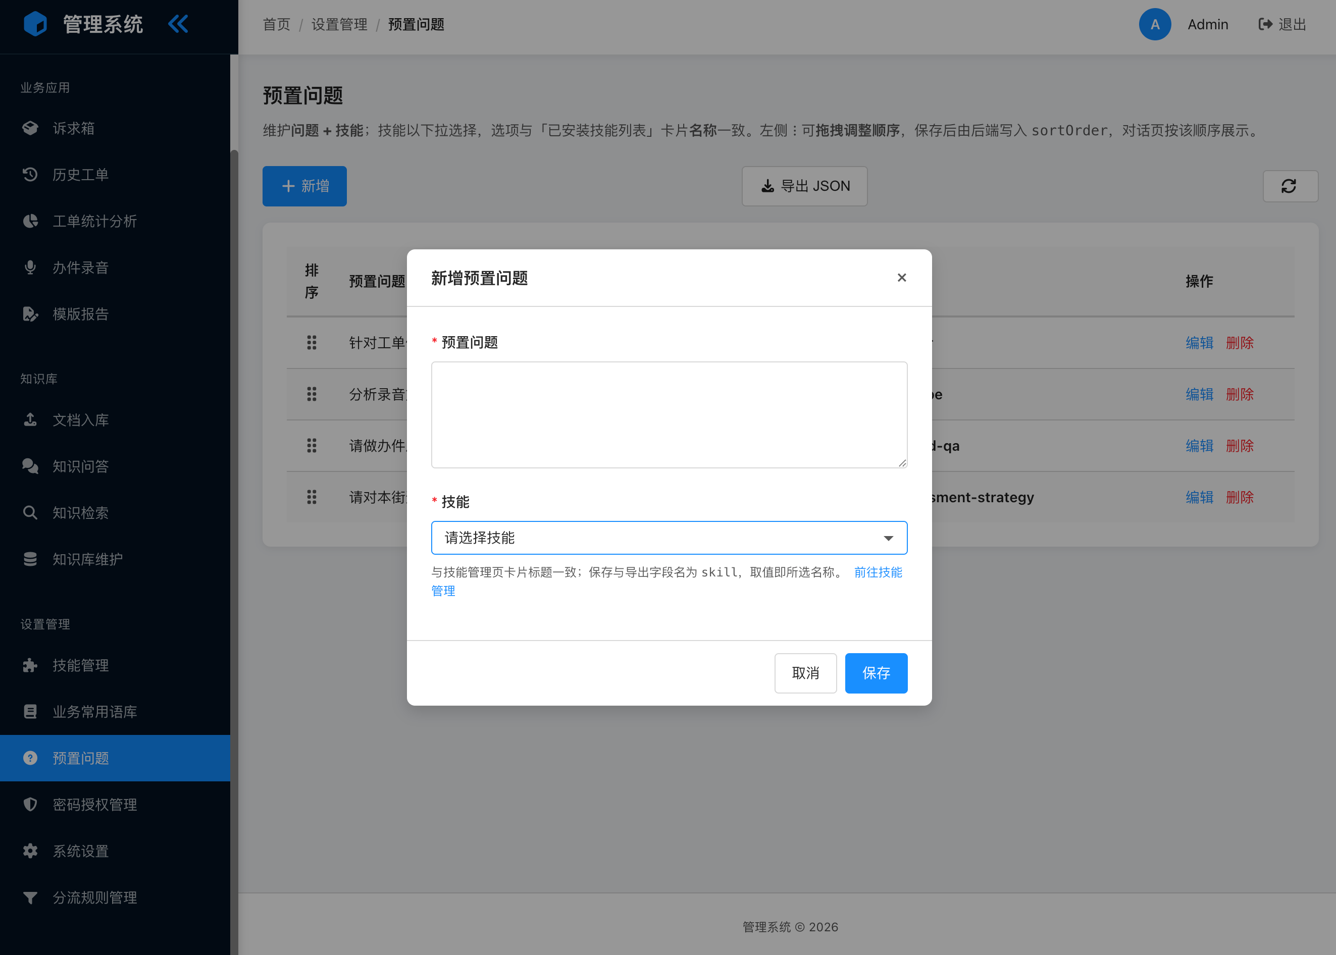The image size is (1336, 955).
Task: Click 设置管理 in the breadcrumb
Action: click(339, 25)
